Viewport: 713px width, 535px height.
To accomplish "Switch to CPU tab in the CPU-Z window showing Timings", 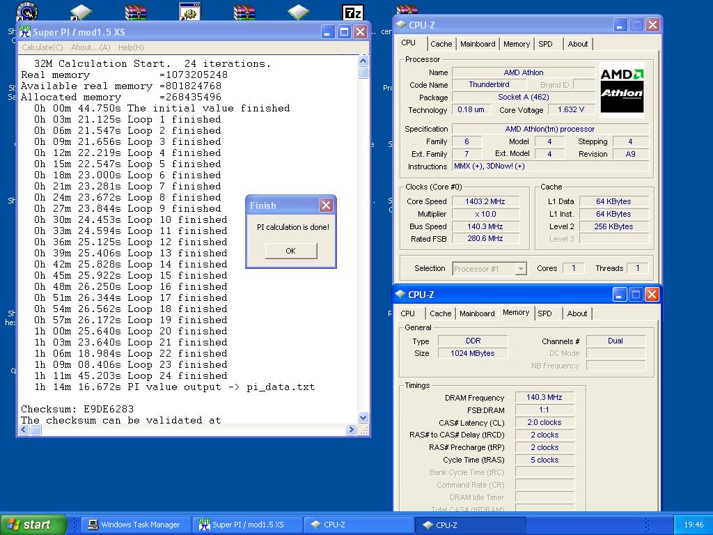I will [408, 313].
